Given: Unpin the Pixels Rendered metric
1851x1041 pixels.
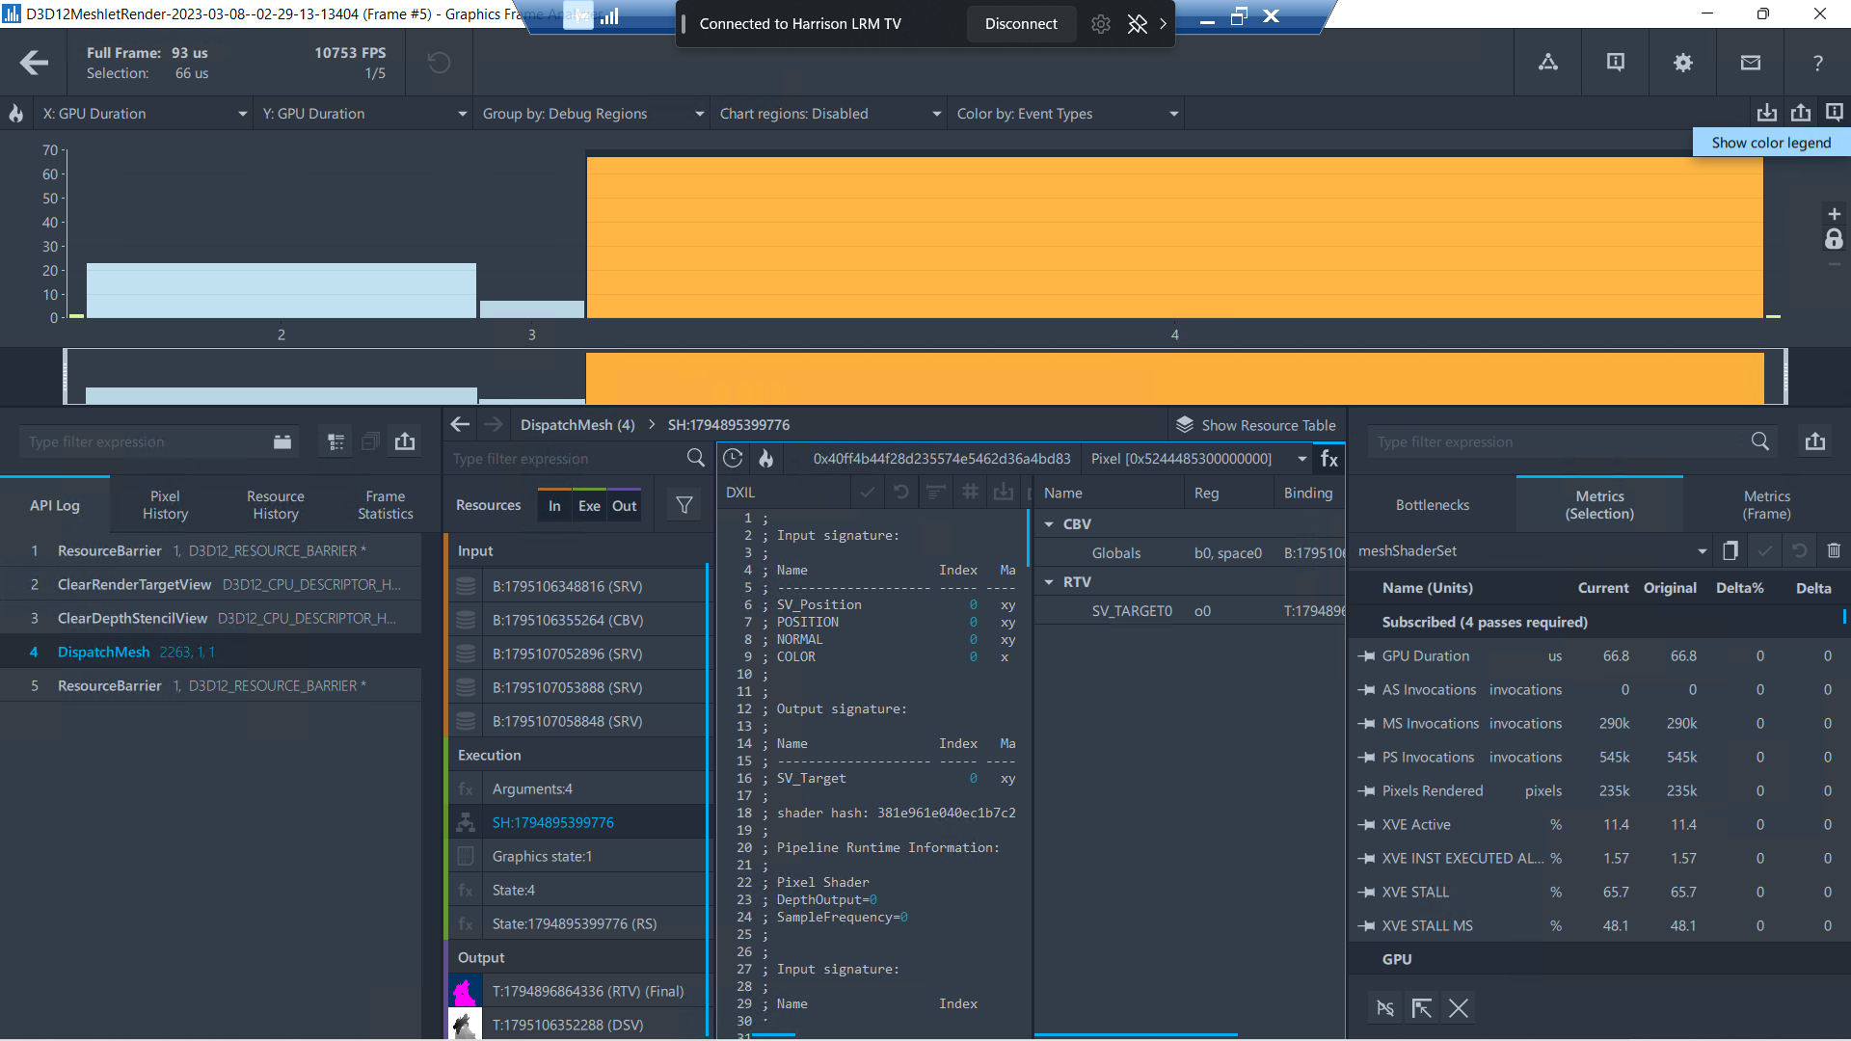Looking at the screenshot, I should [1366, 791].
